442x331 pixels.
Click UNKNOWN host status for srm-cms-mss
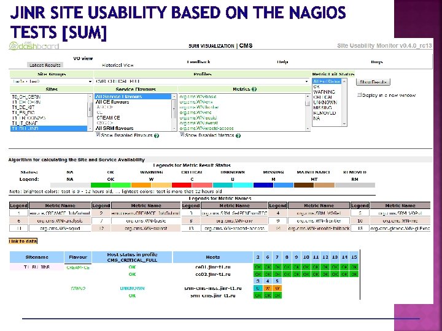[x=132, y=289]
